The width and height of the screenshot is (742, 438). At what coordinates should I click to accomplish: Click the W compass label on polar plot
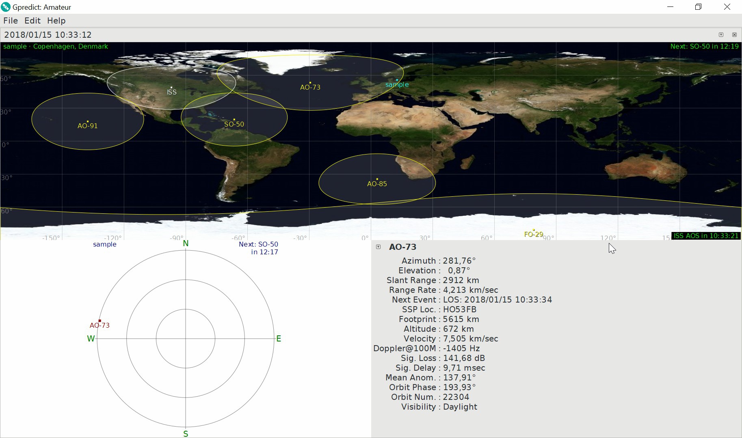click(91, 339)
